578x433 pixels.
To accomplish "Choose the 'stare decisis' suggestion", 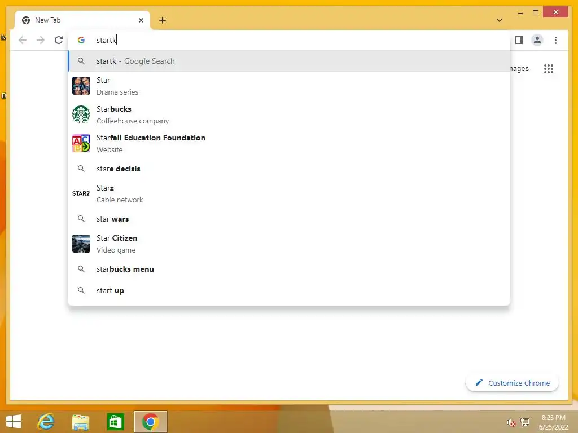I will [290, 169].
